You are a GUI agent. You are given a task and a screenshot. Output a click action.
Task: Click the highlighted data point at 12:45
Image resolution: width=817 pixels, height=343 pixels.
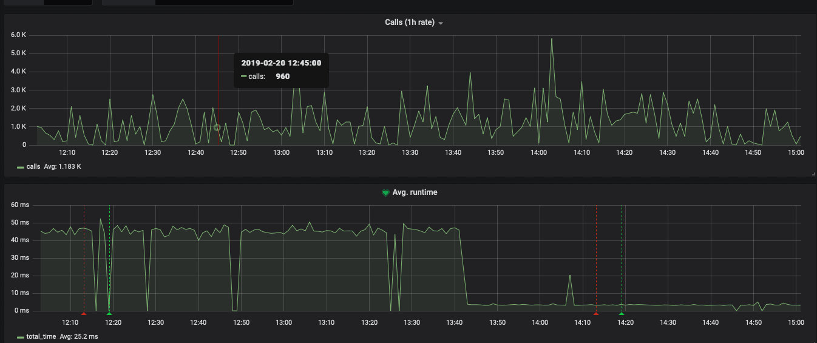217,127
